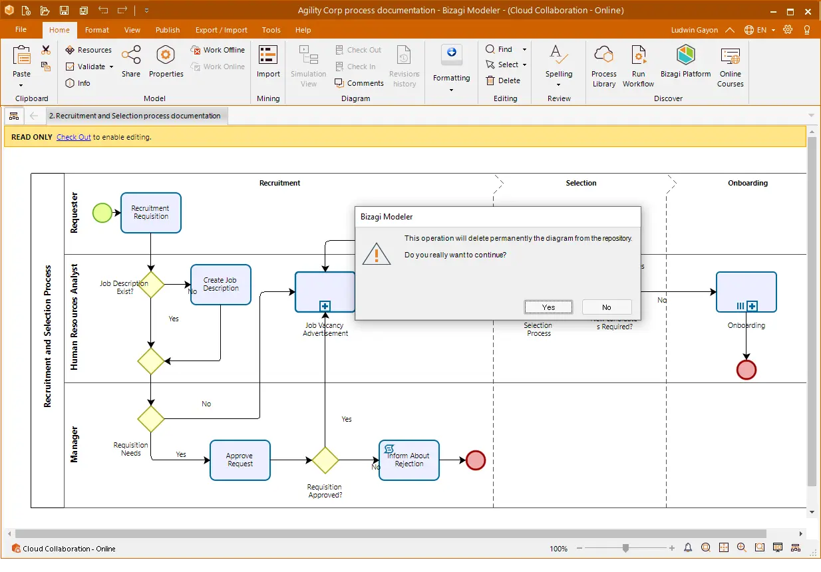Click the Copy icon under Cut
This screenshot has height=572, width=821.
point(46,66)
